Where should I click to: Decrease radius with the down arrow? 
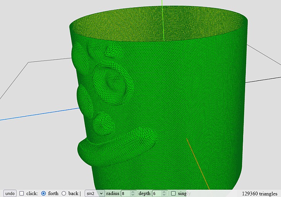point(133,195)
